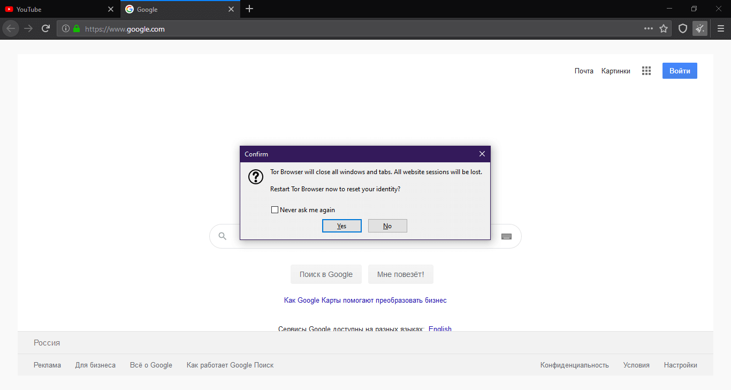The height and width of the screenshot is (390, 731).
Task: Switch Google language to English
Action: [x=440, y=328]
